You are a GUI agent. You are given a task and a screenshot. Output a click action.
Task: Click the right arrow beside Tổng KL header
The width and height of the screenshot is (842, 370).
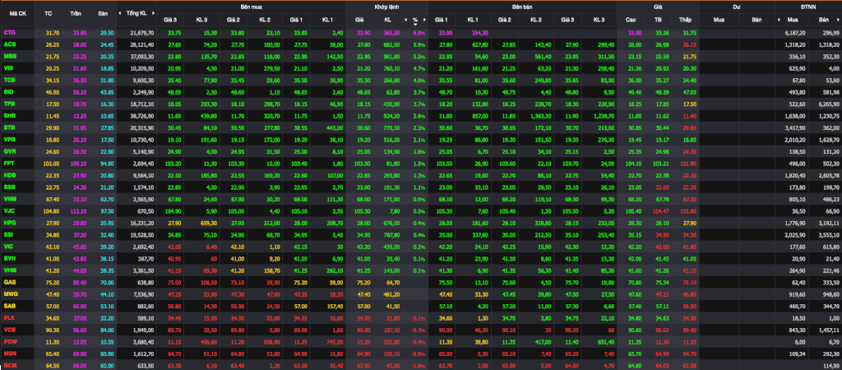152,13
